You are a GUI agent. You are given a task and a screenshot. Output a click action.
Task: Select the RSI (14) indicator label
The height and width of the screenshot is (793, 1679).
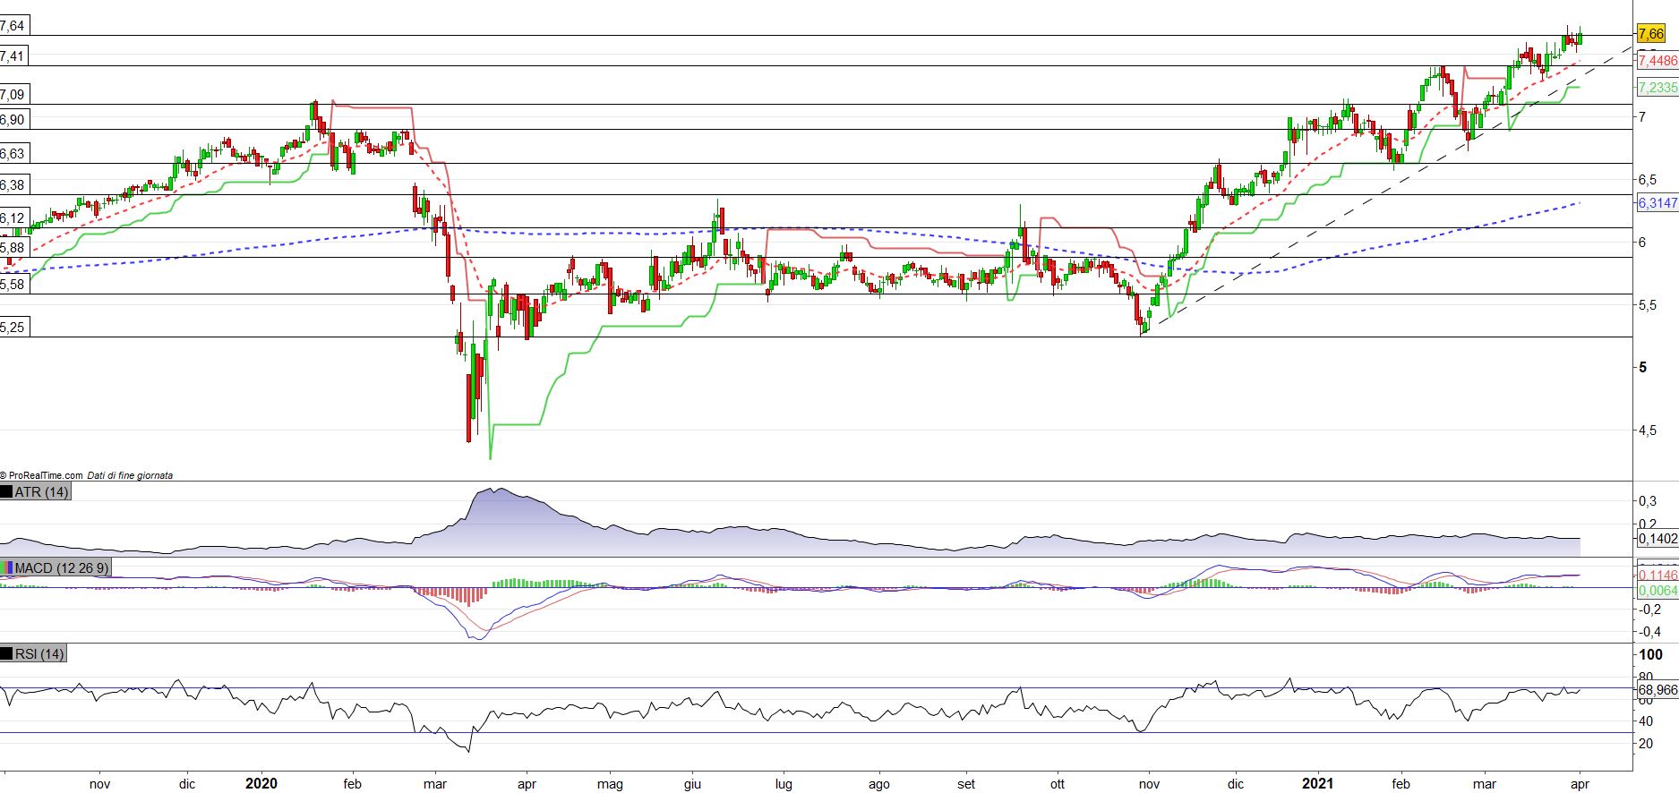pyautogui.click(x=39, y=654)
